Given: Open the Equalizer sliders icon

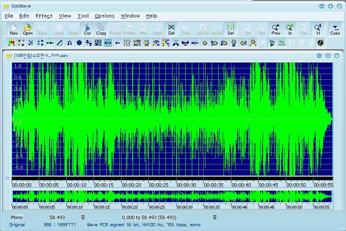Looking at the screenshot, I should click(x=127, y=43).
